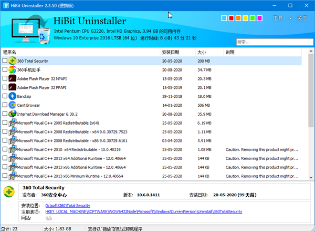This screenshot has height=232, width=315.
Task: Click the 搜索 search field
Action: (275, 42)
